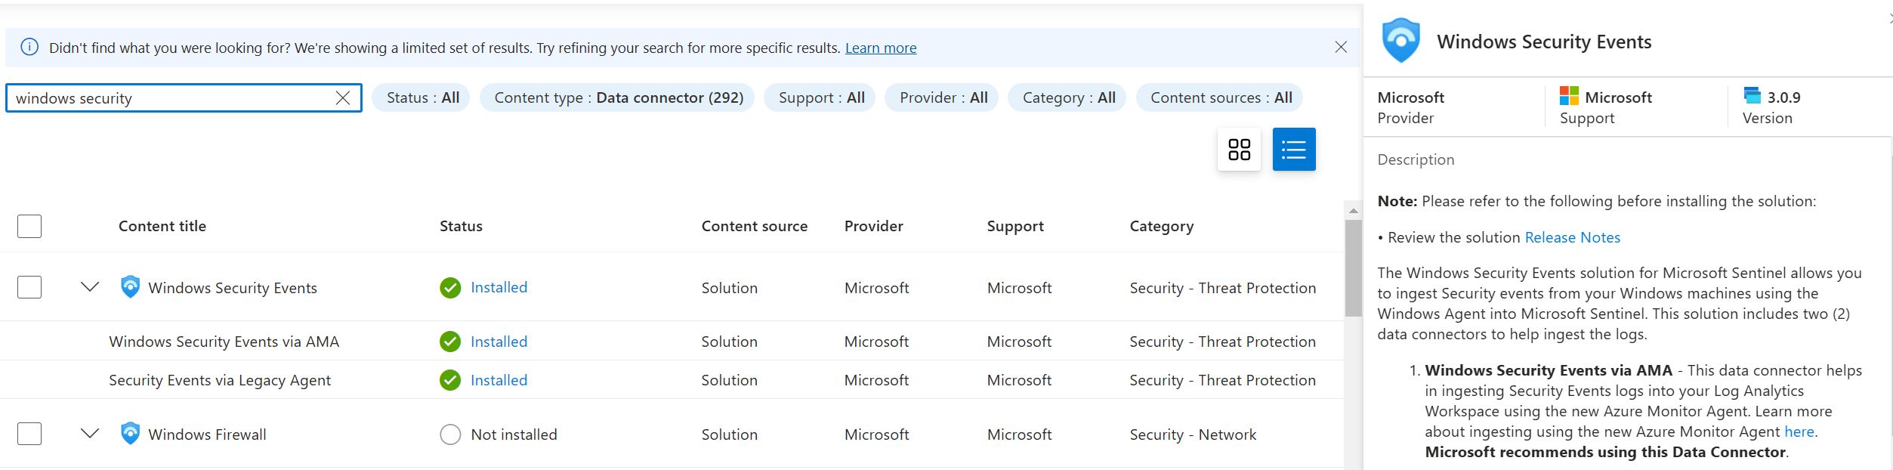Click the green check for Windows Security Events via AMA
The height and width of the screenshot is (470, 1893).
click(450, 342)
